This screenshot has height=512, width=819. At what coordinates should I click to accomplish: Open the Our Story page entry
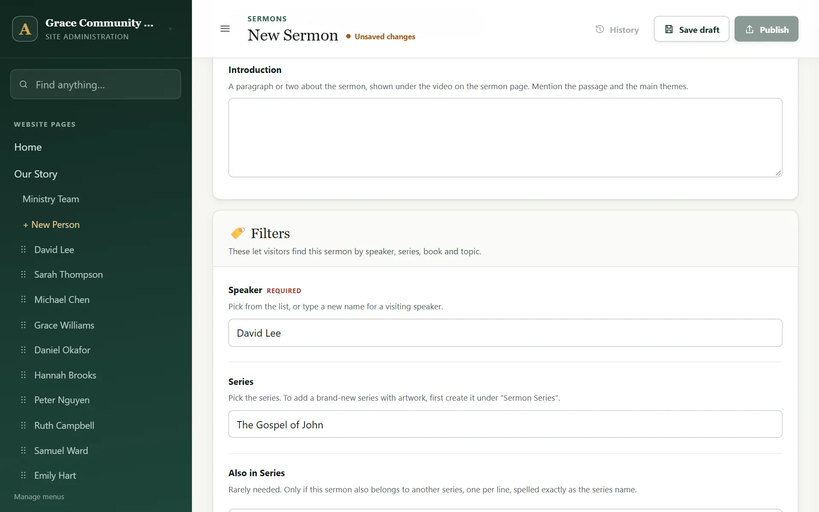point(36,174)
